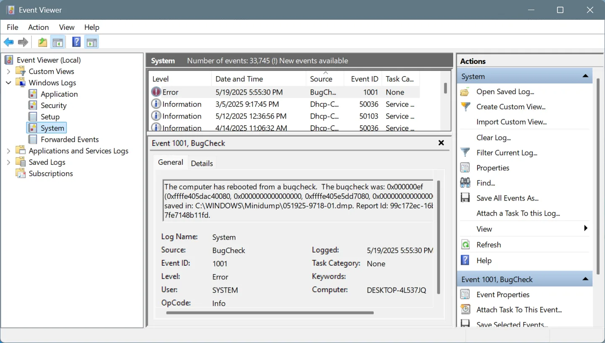The height and width of the screenshot is (343, 605).
Task: Click the Save All Events floppy icon
Action: [465, 198]
